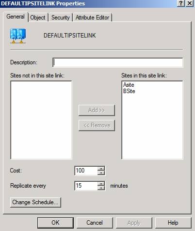Click the site link icon beside DEFAULTIPSITELINK
Viewport: 195px width, 231px height.
[x=18, y=36]
